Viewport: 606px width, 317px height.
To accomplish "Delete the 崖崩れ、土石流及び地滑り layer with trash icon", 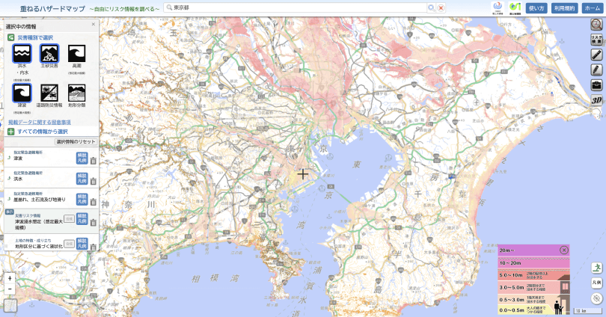I will 93,202.
